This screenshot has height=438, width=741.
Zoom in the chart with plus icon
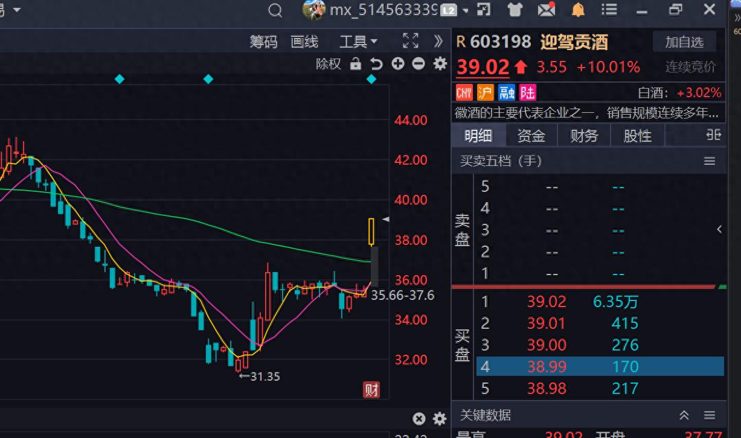[x=397, y=63]
